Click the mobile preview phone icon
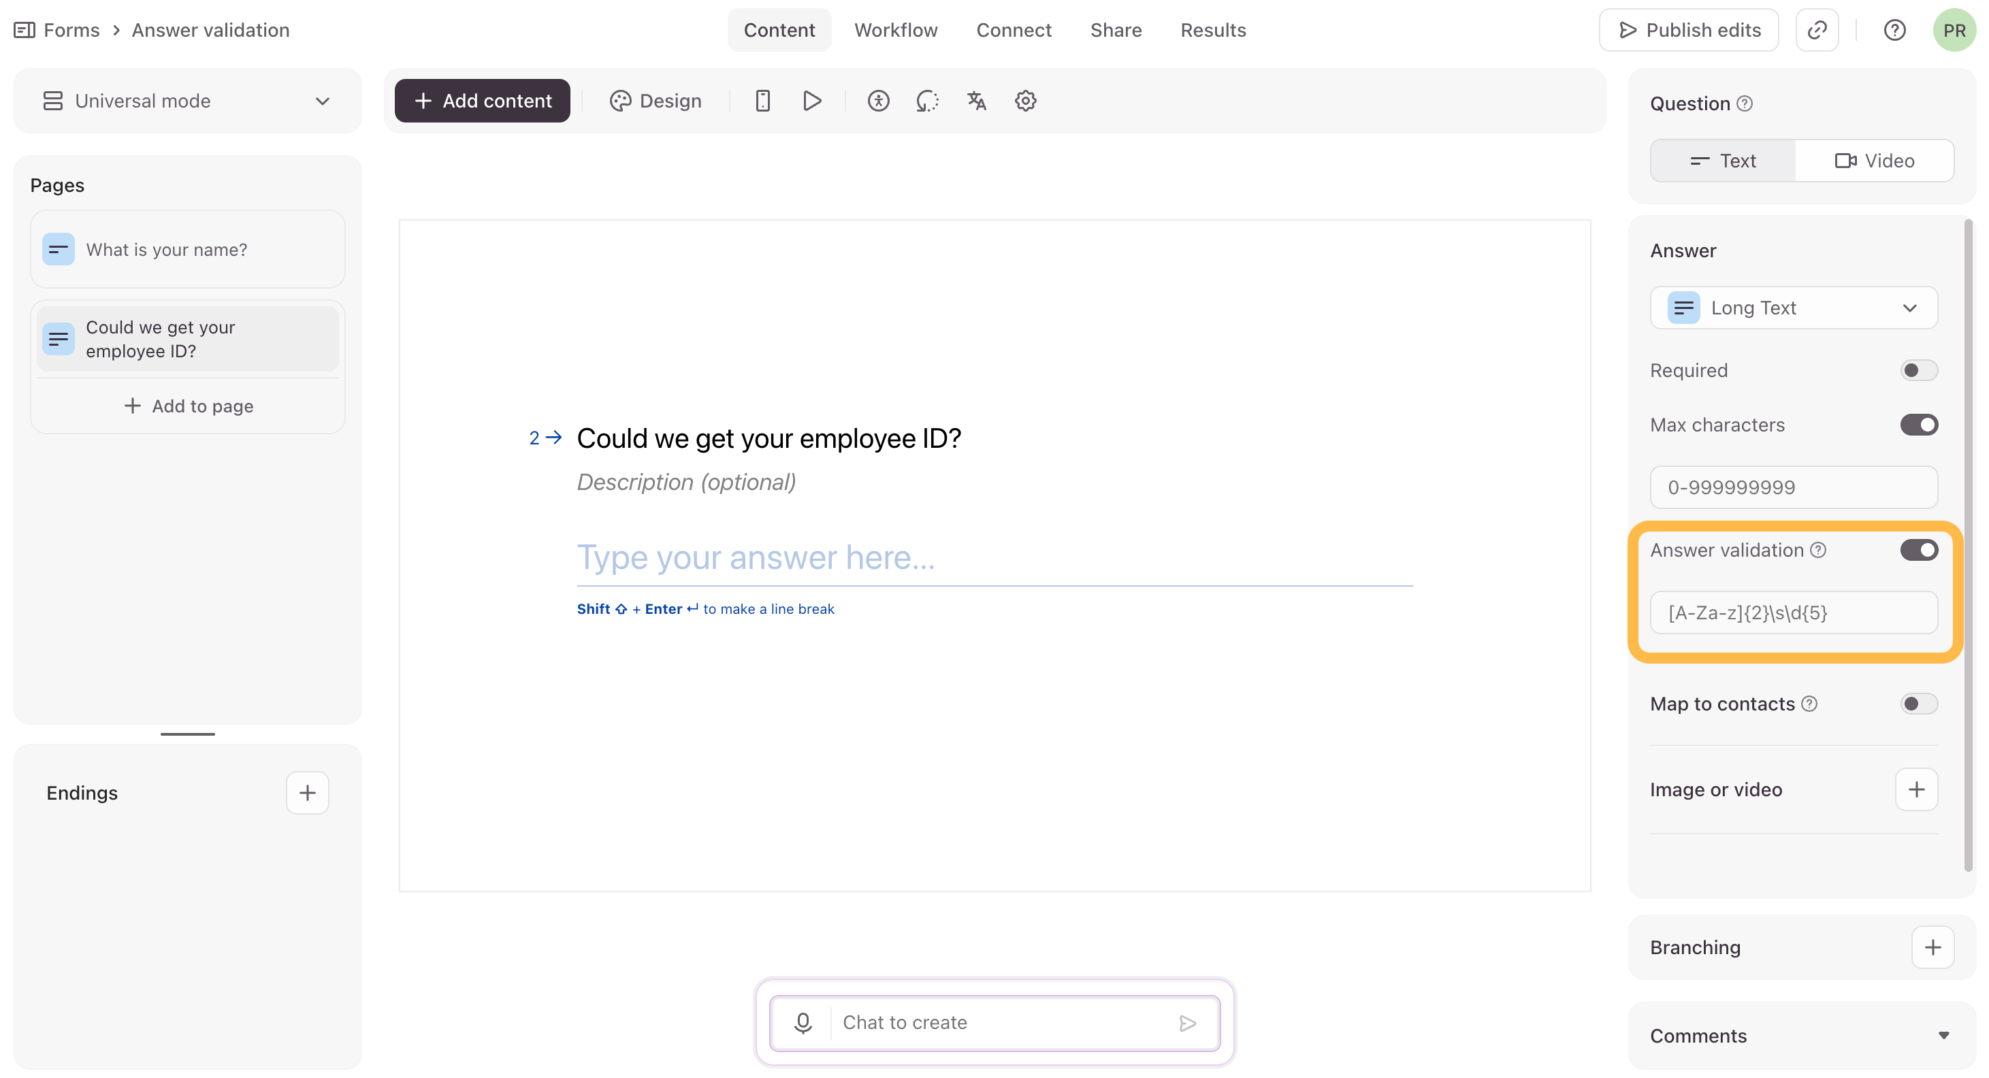The height and width of the screenshot is (1078, 1989). (x=762, y=101)
